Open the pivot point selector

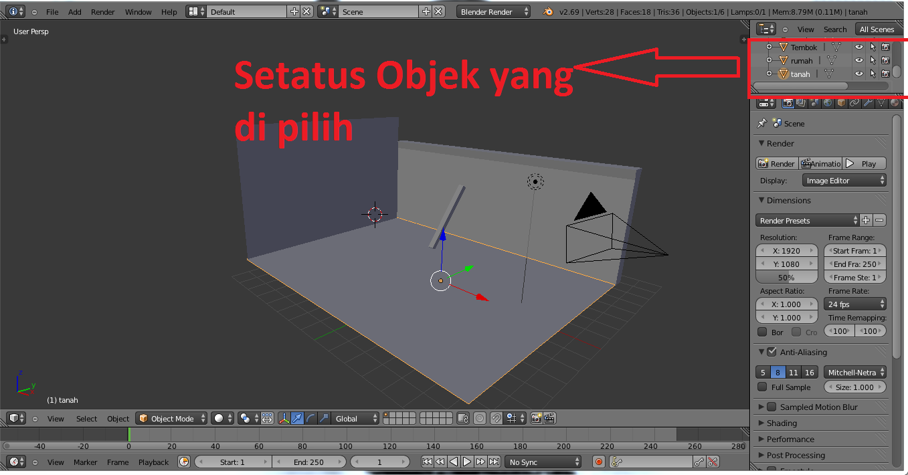(x=249, y=418)
